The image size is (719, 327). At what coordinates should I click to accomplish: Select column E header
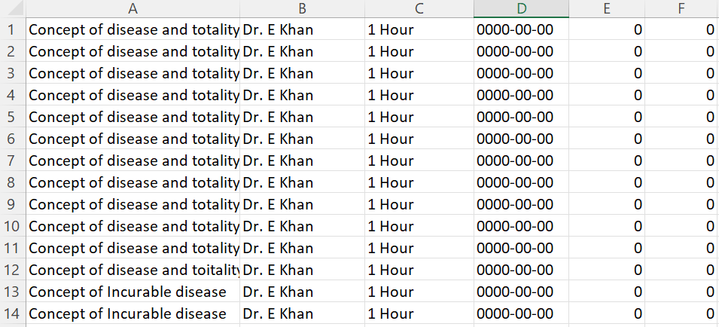pos(607,8)
